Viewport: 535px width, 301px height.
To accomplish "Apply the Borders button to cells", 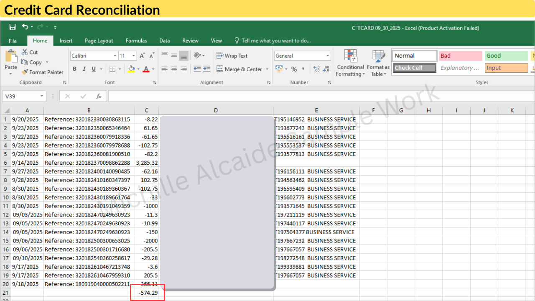I will pos(112,69).
